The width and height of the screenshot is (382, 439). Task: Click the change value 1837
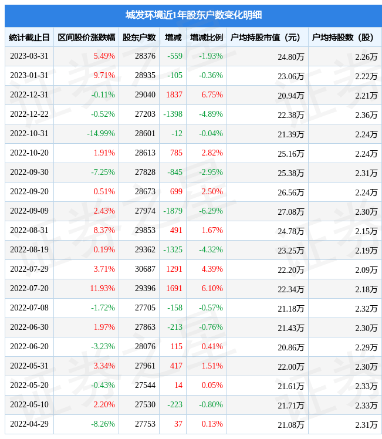[174, 94]
